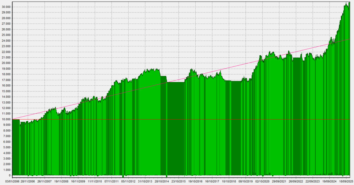Click the equity curve peak near 2025
Screen dimensions: 354x185
click(346, 4)
